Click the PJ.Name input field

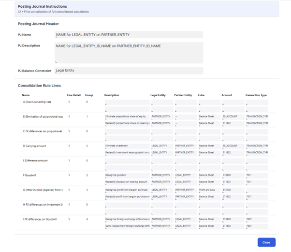(x=129, y=35)
